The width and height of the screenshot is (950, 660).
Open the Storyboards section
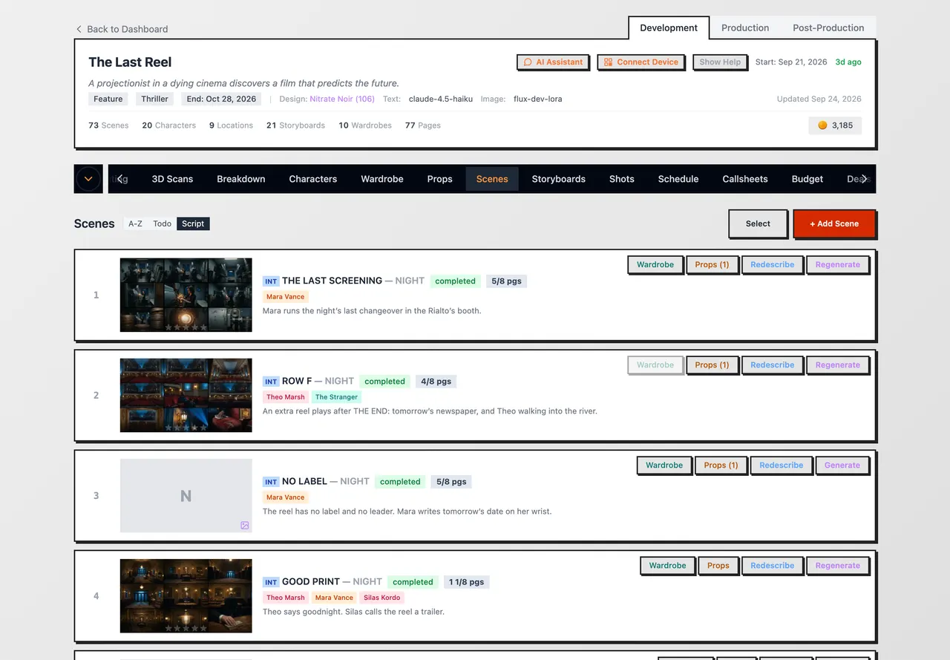click(559, 179)
